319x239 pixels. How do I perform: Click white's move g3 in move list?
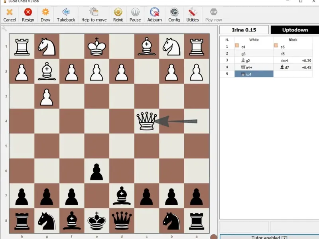[254, 54]
